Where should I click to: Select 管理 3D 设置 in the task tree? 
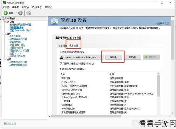[17, 28]
